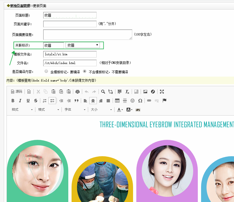Align text left
The height and width of the screenshot is (202, 234).
pyautogui.click(x=85, y=101)
